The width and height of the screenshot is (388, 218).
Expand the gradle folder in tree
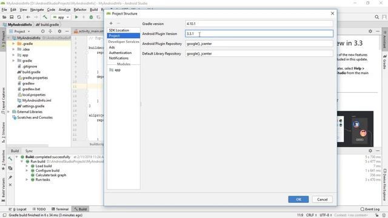(13, 61)
